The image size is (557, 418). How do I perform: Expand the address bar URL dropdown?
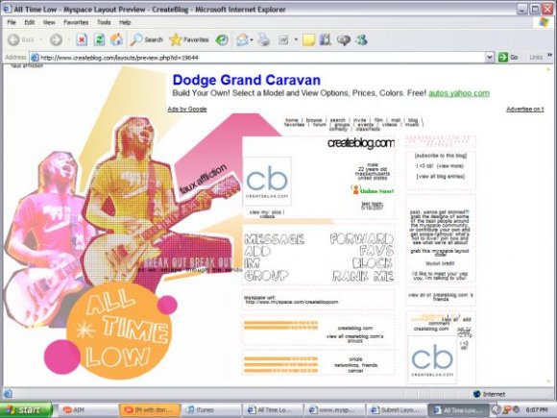click(490, 58)
